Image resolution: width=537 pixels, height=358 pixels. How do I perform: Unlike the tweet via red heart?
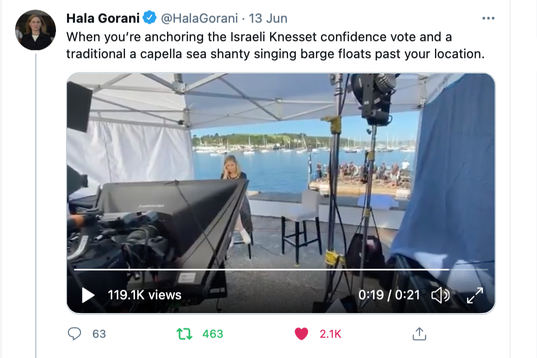pyautogui.click(x=301, y=334)
